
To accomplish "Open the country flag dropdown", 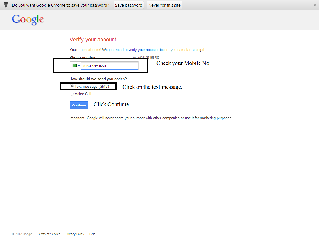I will click(x=75, y=66).
